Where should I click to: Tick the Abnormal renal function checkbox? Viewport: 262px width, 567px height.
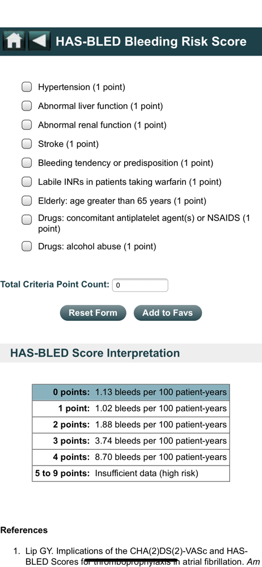tap(27, 125)
